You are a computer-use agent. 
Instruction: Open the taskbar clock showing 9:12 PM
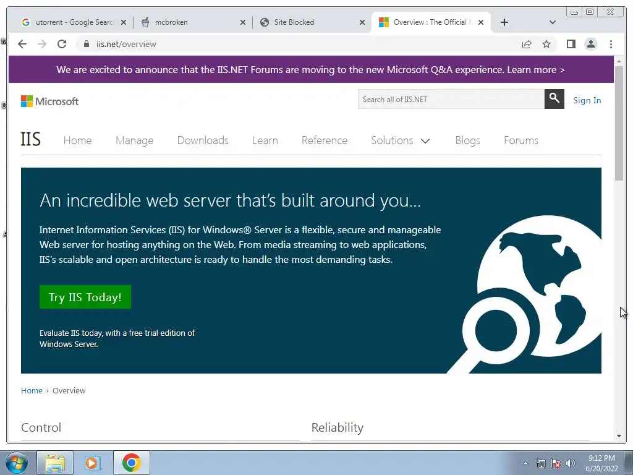[x=601, y=463]
